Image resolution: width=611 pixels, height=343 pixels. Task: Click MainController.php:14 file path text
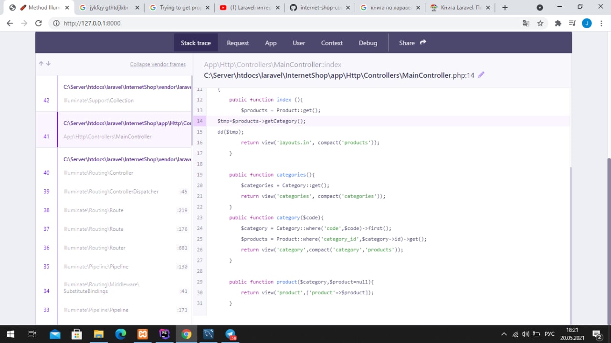339,75
